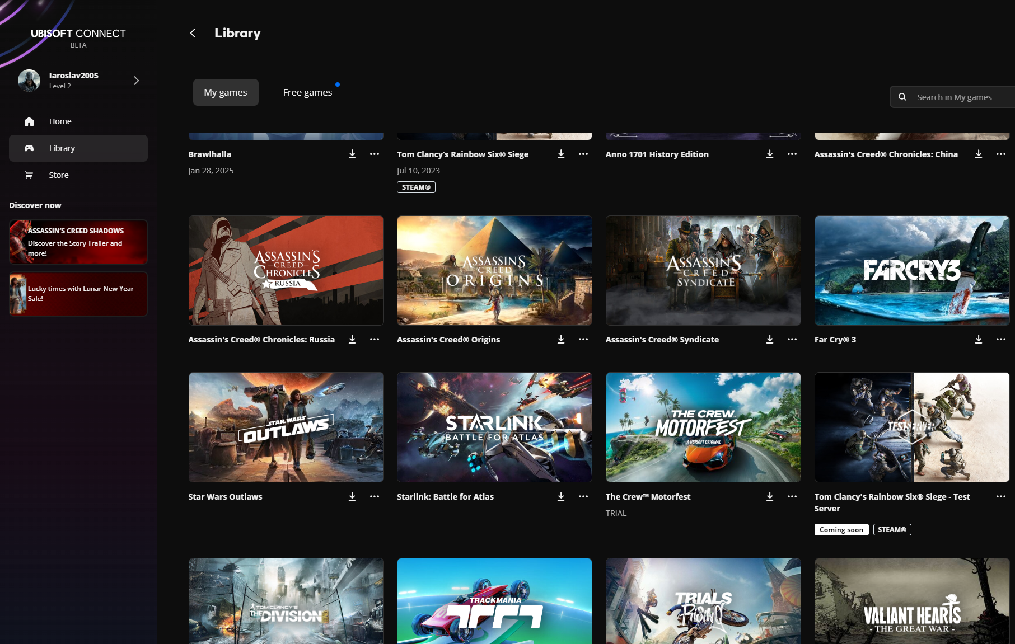Download Starlink: Battle for Atlas

point(561,496)
